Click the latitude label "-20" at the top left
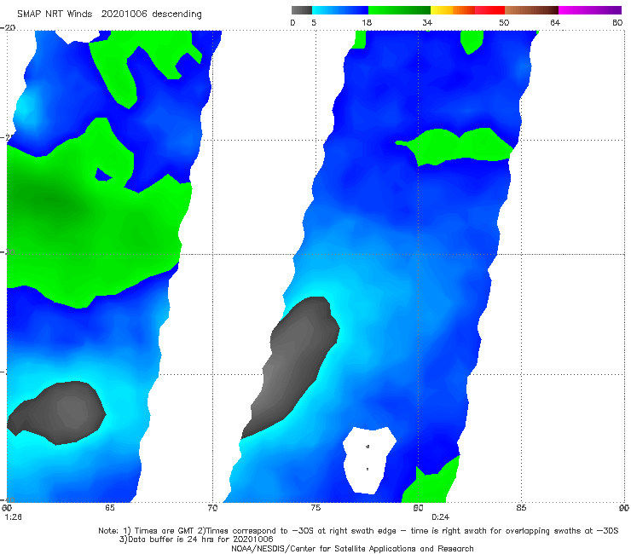Viewport: 631px width, 554px height. tap(8, 27)
